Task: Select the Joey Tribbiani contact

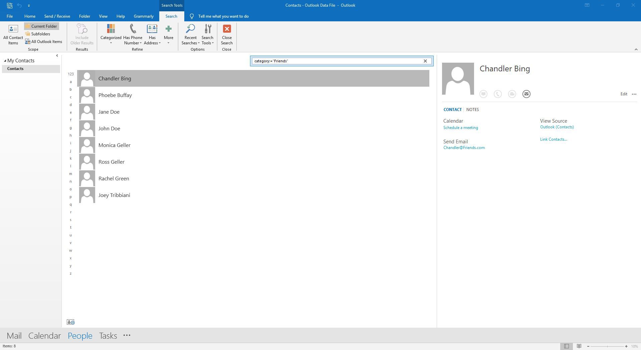Action: click(x=254, y=195)
